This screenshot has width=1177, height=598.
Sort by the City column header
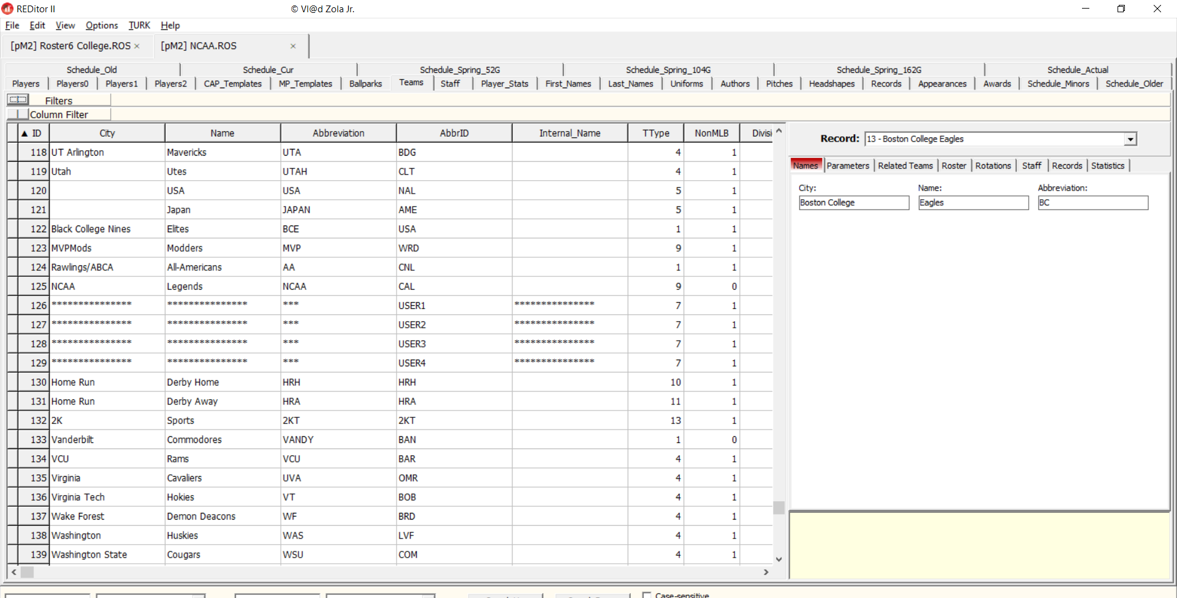107,133
